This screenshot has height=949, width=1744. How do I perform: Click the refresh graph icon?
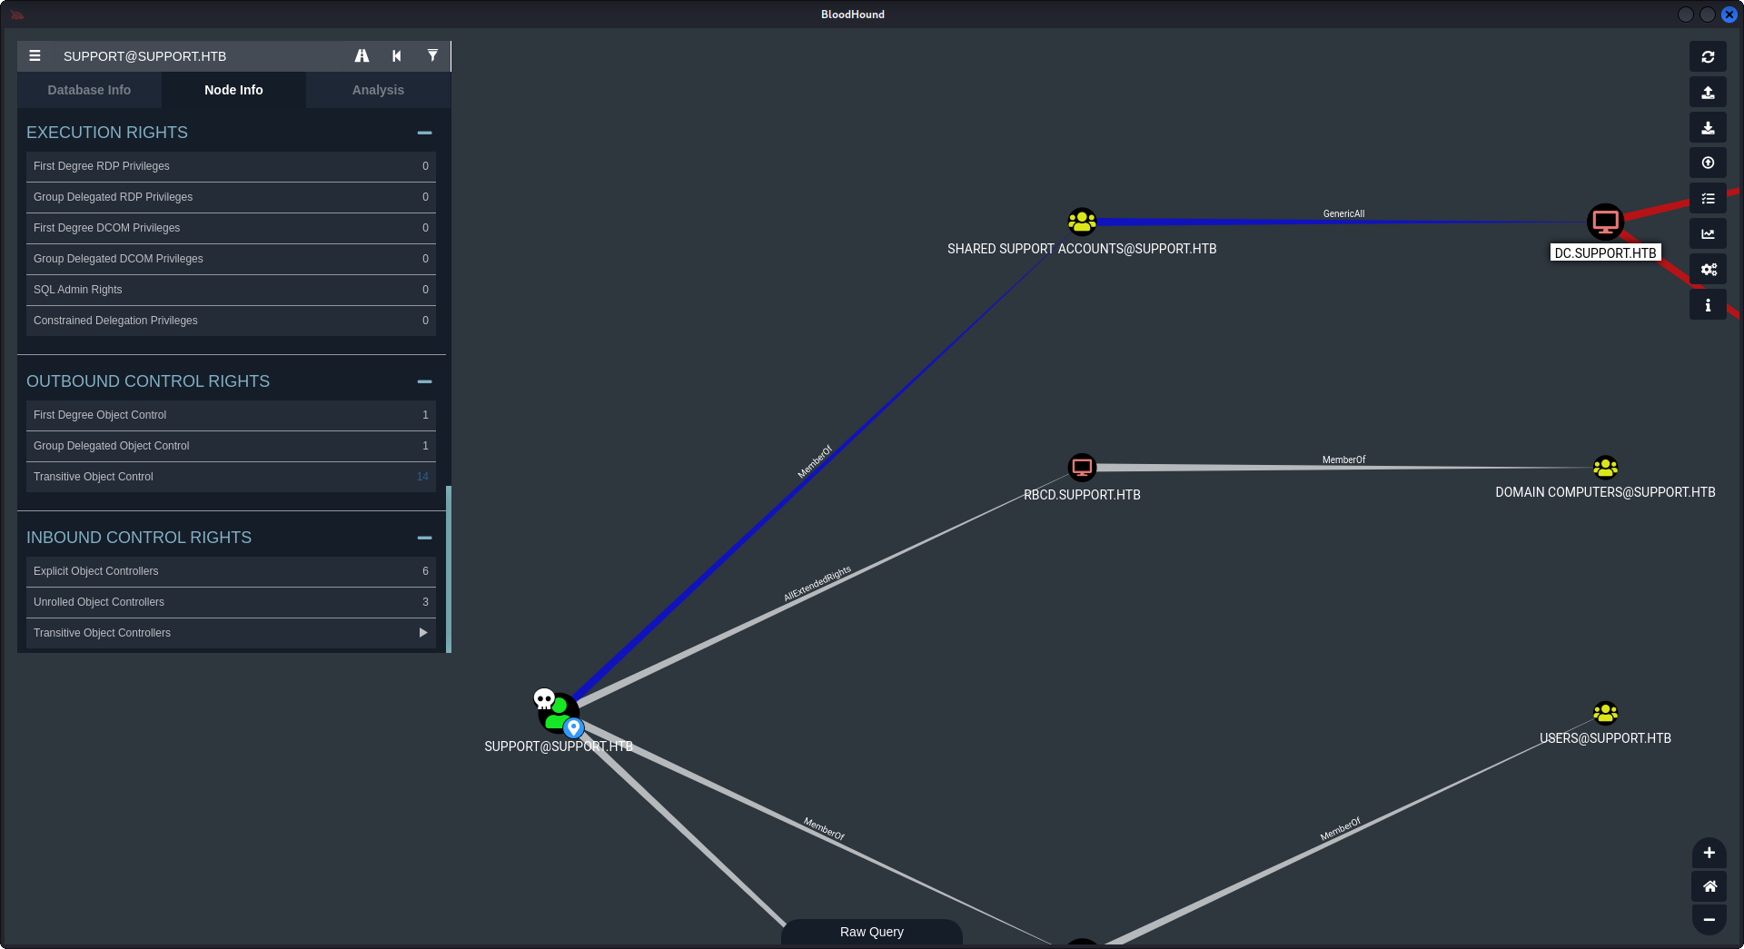[1708, 56]
